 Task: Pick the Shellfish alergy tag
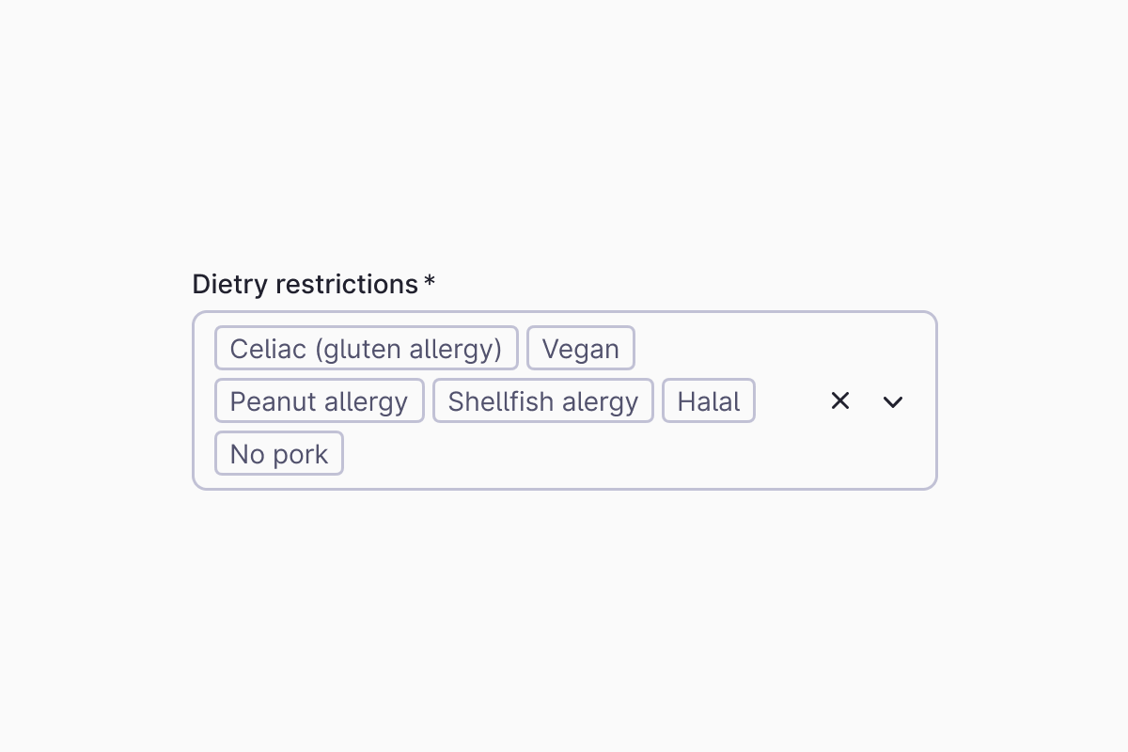pyautogui.click(x=542, y=401)
